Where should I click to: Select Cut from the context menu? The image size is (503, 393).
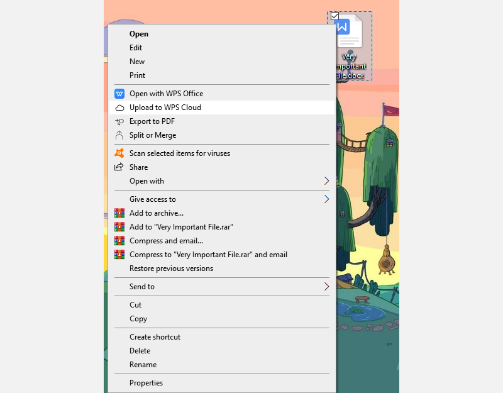click(222, 305)
